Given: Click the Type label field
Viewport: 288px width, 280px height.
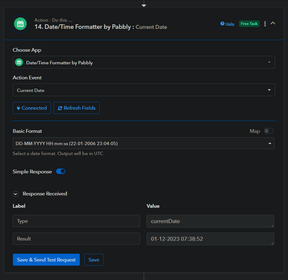Looking at the screenshot, I should [76, 221].
